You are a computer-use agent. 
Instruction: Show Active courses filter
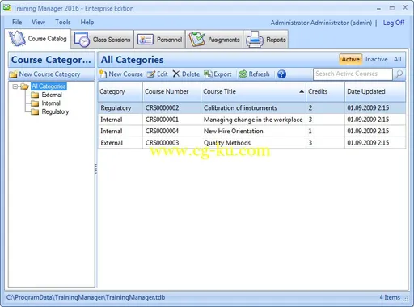pos(350,59)
